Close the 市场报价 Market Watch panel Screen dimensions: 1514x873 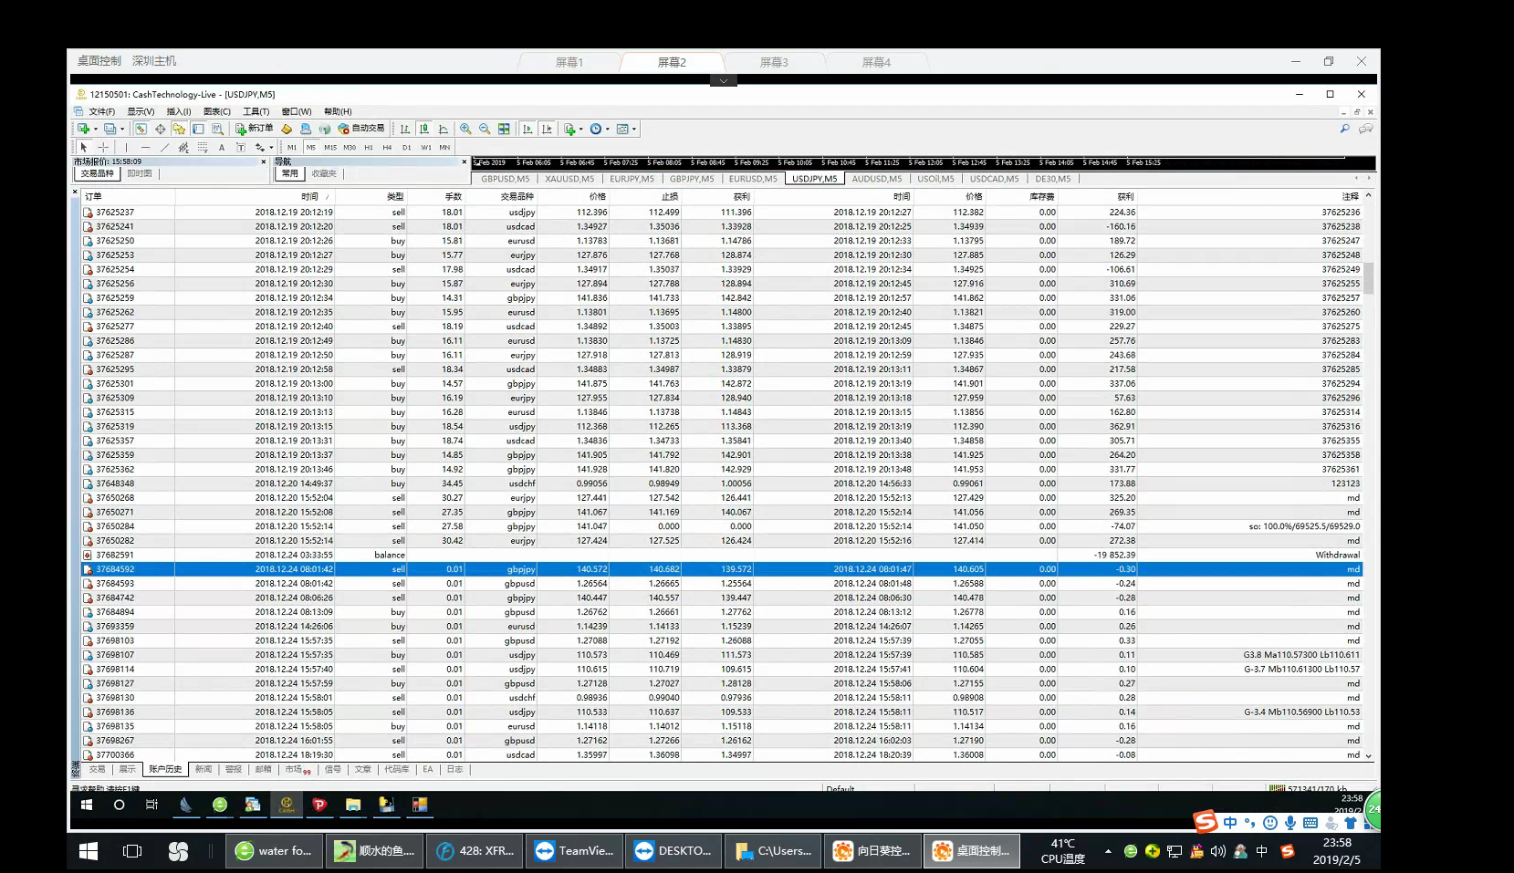264,161
